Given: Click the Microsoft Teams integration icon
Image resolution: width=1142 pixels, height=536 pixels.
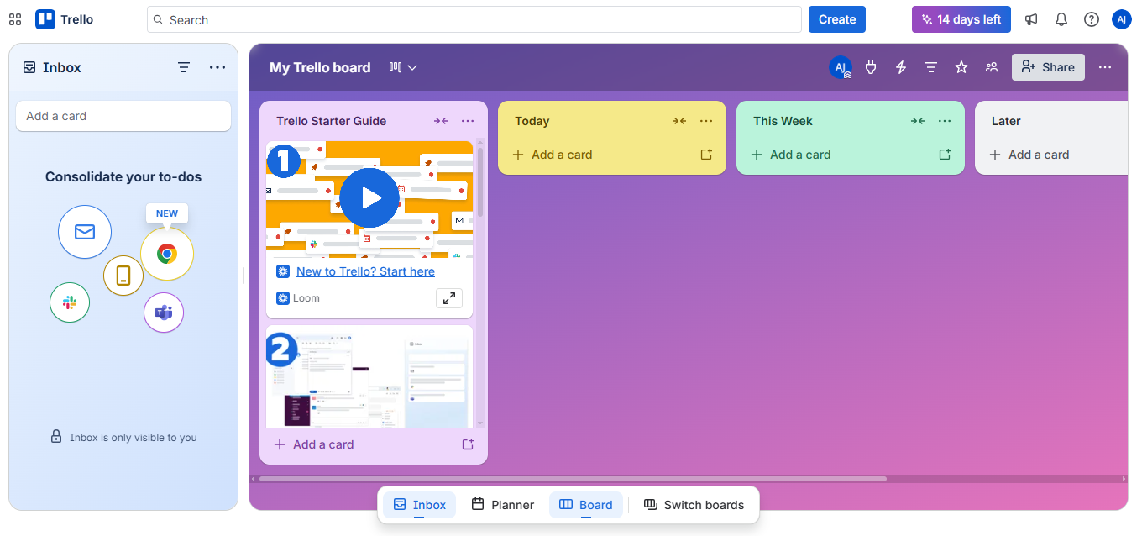Looking at the screenshot, I should coord(164,313).
